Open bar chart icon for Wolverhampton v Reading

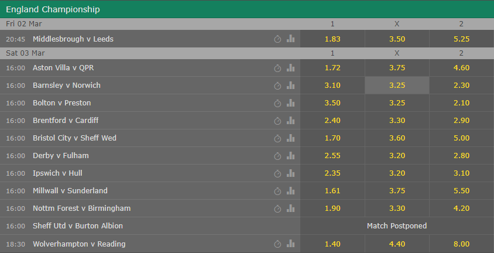point(290,244)
